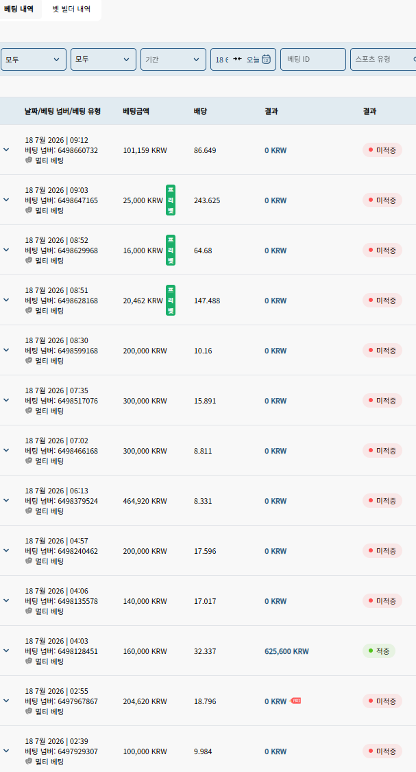
Task: Click the multi-bet icon for bet 6498660732
Action: pos(29,160)
